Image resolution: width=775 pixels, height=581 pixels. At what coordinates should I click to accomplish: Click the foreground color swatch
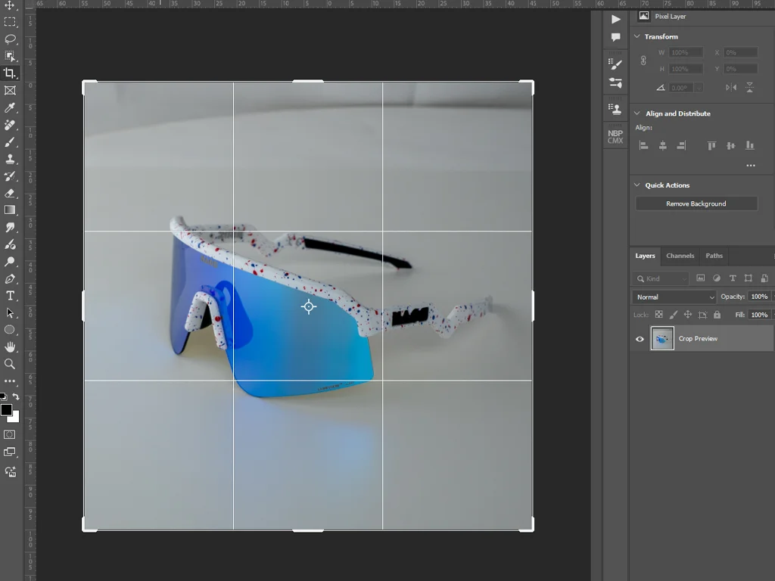(x=6, y=409)
